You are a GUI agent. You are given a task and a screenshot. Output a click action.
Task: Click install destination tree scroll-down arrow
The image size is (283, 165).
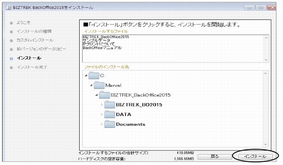(x=265, y=144)
